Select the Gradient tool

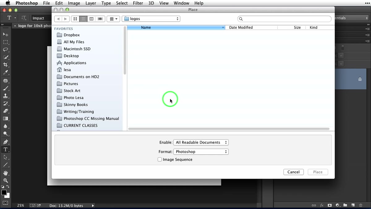coord(6,119)
